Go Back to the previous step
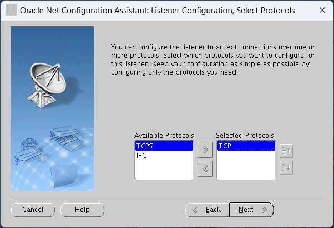 point(208,210)
